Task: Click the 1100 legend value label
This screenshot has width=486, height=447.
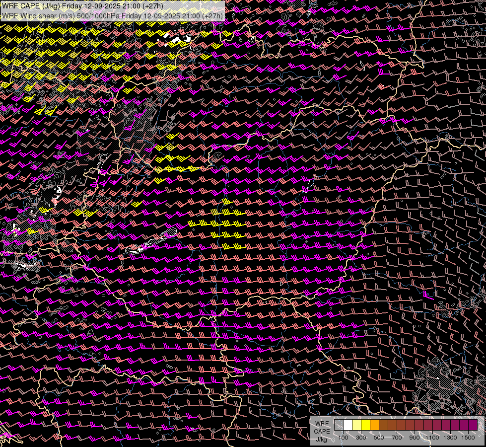Action: (x=432, y=438)
